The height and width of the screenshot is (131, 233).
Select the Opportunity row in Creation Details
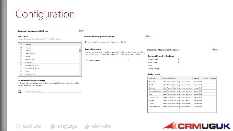[182, 97]
